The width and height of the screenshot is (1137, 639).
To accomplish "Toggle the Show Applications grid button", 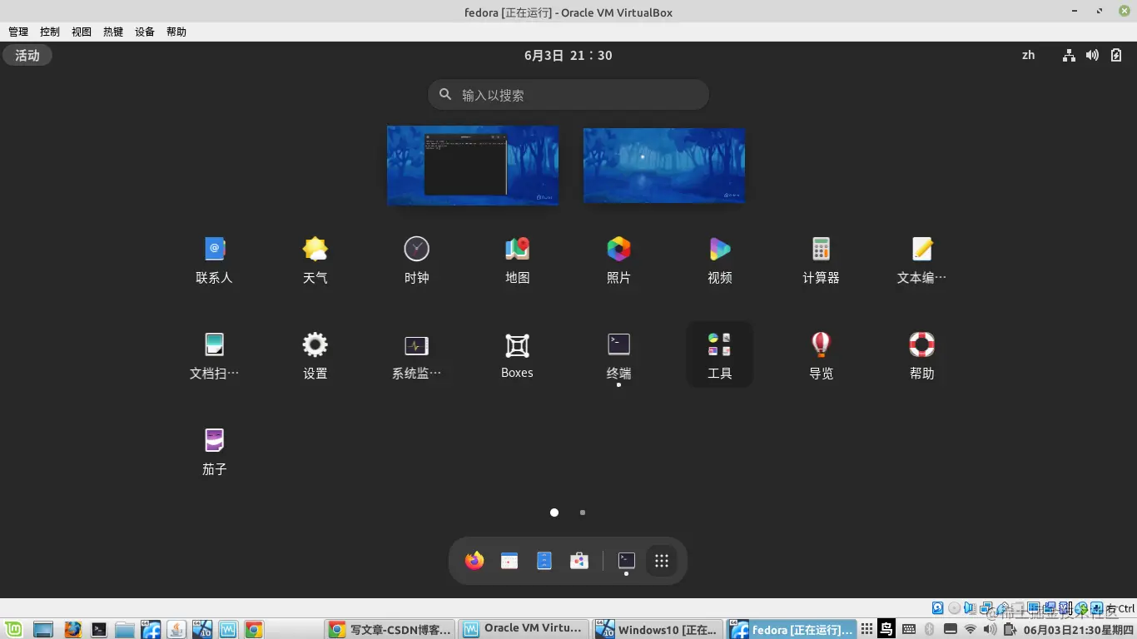I will pos(662,561).
